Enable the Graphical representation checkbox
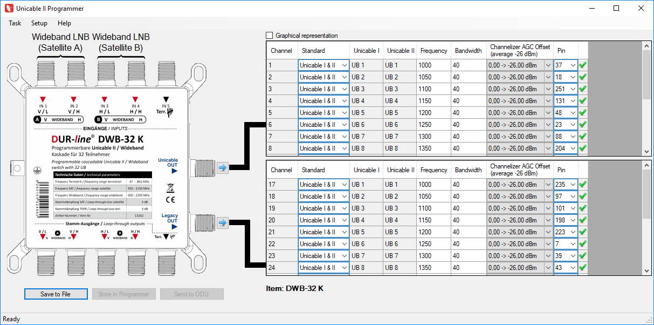 coord(270,36)
